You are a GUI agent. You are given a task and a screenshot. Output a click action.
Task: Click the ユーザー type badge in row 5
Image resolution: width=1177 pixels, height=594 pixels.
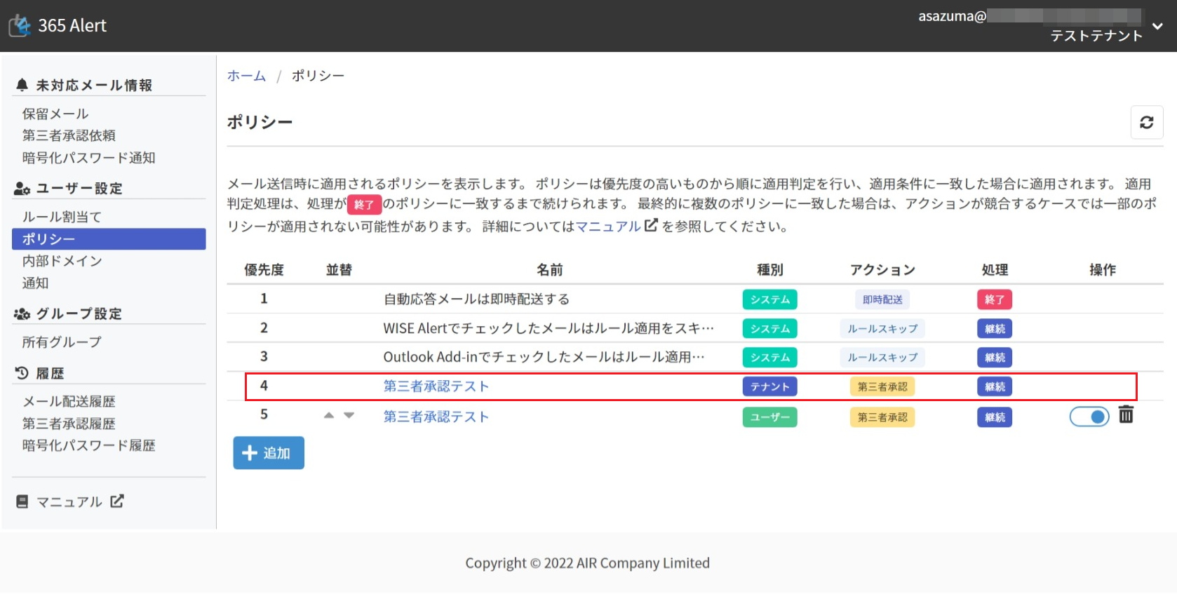pos(769,417)
